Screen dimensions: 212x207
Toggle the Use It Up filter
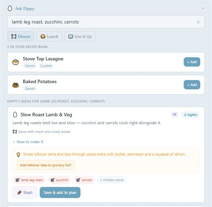point(80,36)
